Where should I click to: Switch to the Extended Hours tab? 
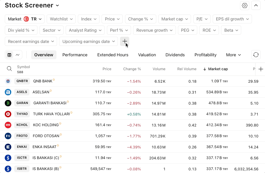tap(113, 55)
